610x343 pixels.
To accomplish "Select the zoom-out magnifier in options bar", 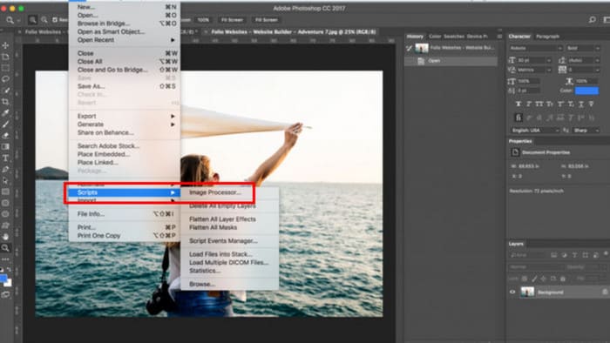I will pos(44,19).
